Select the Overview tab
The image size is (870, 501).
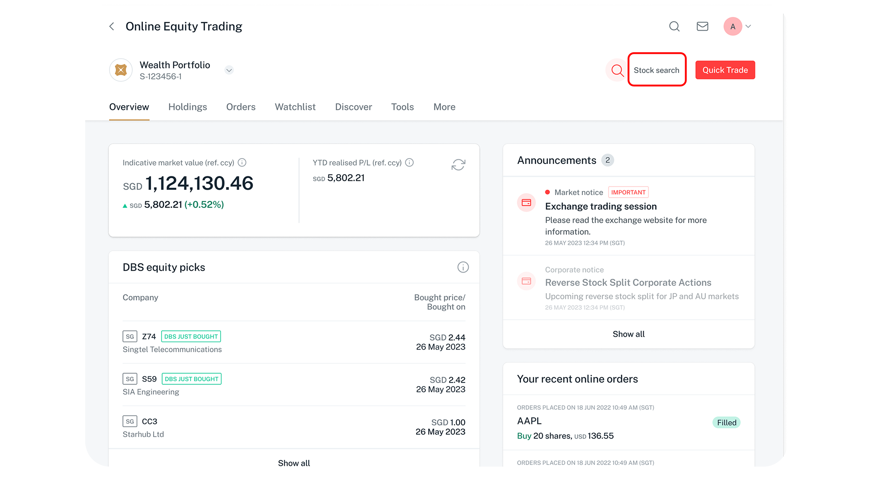pyautogui.click(x=129, y=107)
